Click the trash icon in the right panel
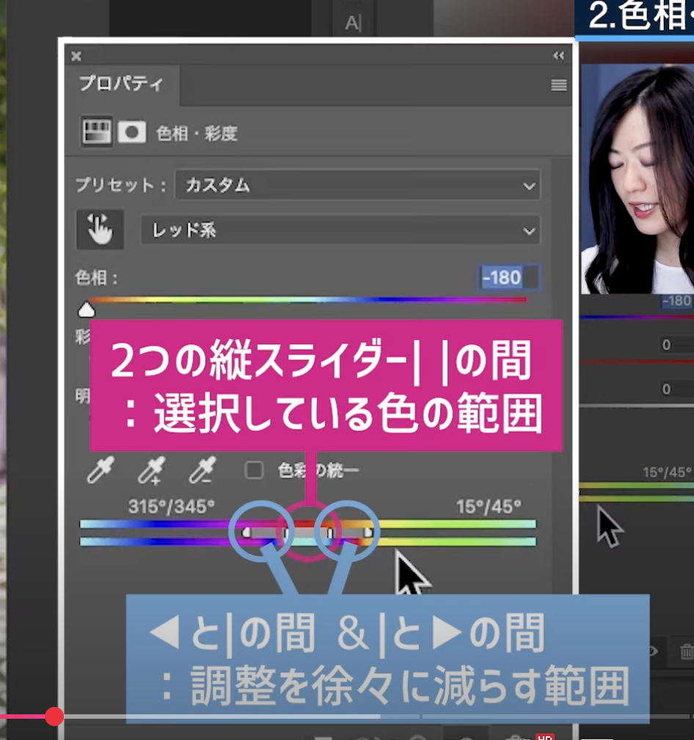The image size is (694, 740). coord(687,651)
